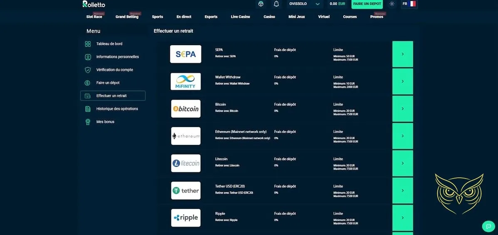Open Bitcoin withdrawal via green arrow
Image resolution: width=498 pixels, height=235 pixels.
pos(402,109)
